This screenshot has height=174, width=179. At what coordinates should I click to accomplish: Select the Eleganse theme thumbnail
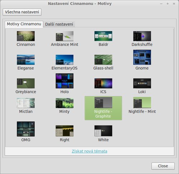point(26,60)
